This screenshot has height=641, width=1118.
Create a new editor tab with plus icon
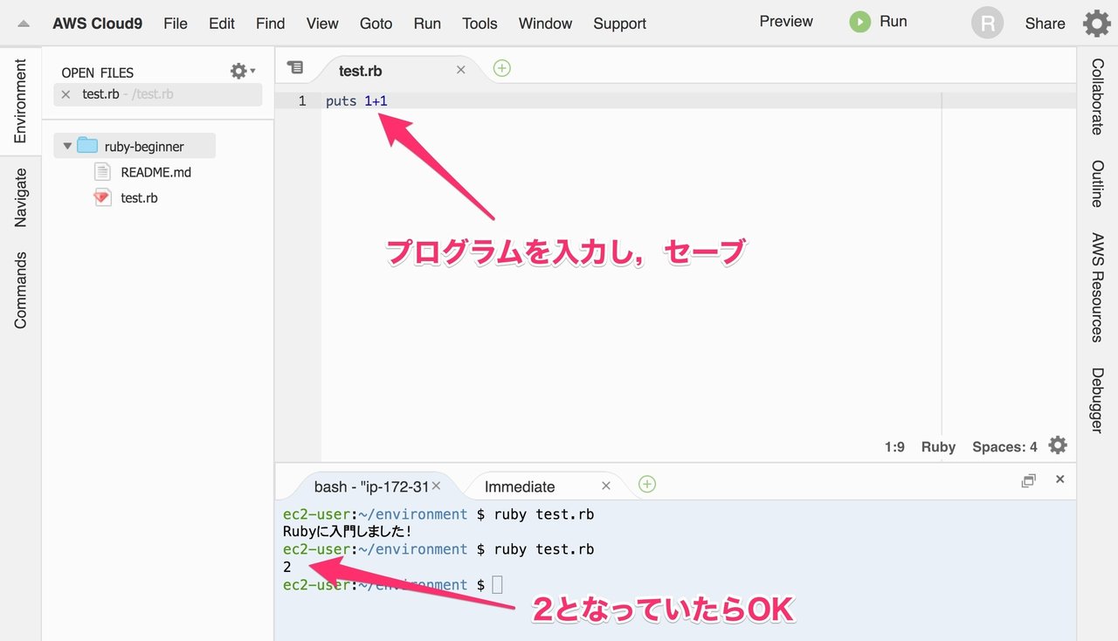[501, 67]
